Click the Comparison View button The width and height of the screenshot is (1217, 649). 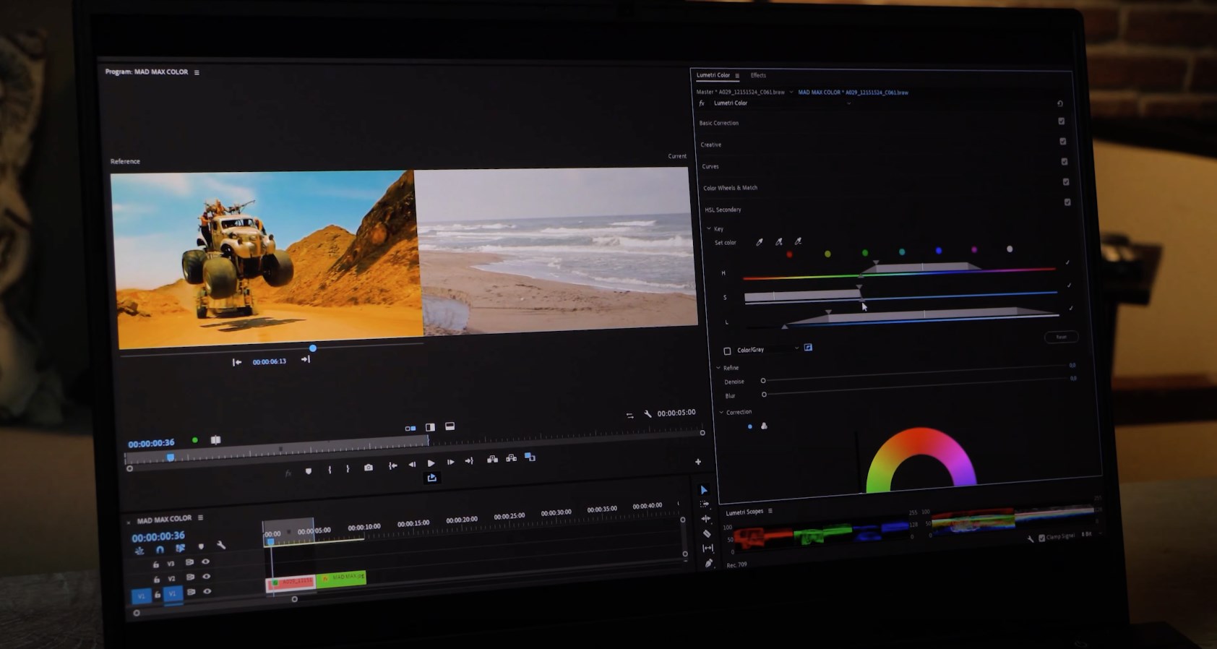click(x=530, y=457)
